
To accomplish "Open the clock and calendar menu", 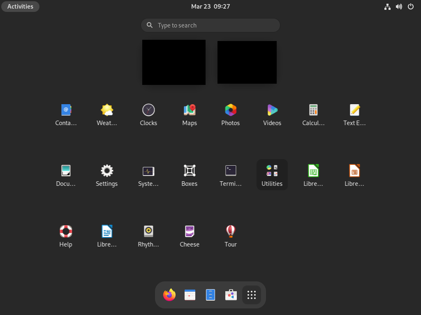I will [x=210, y=7].
